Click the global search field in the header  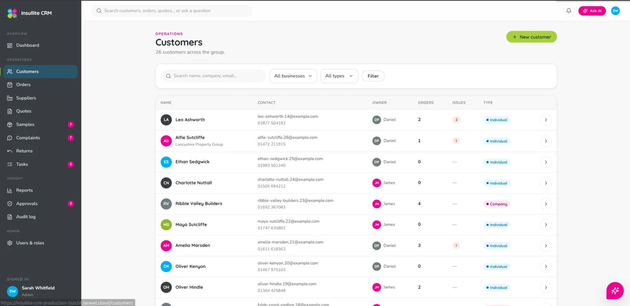click(172, 11)
